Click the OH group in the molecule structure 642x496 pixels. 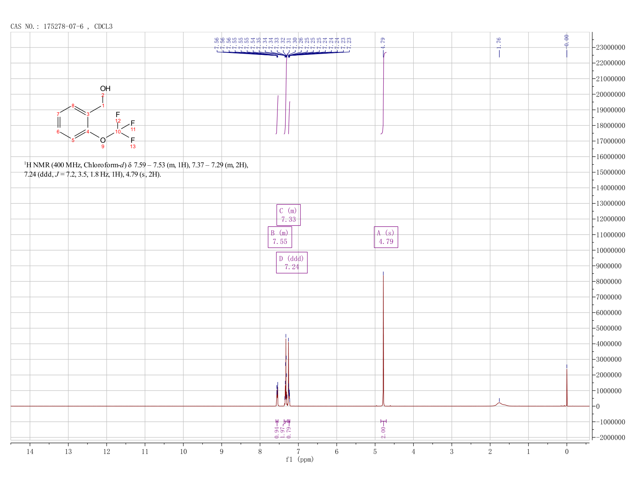tap(105, 89)
